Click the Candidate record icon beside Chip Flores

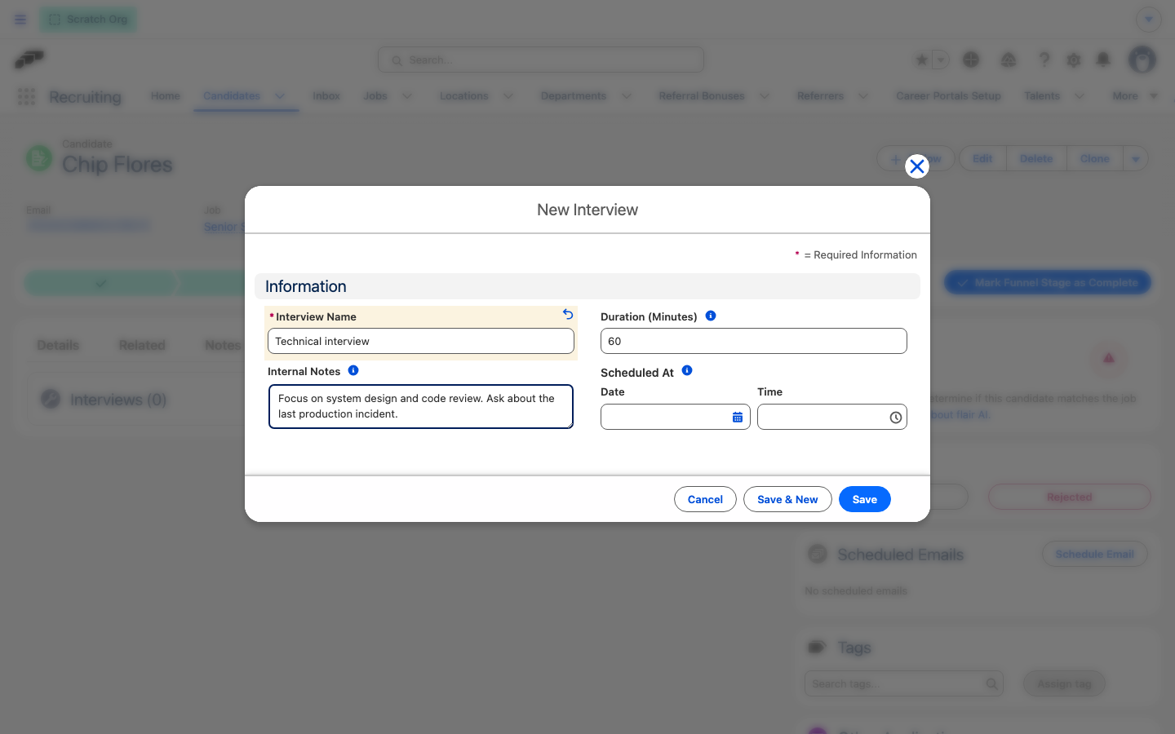(39, 158)
